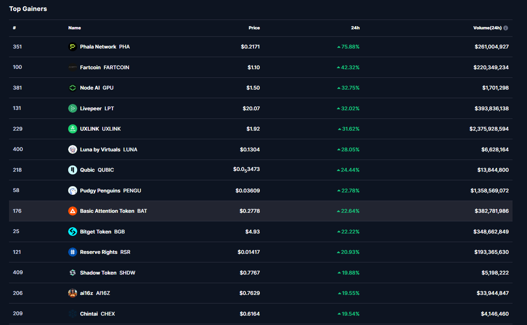Screen dimensions: 527x325
Task: Sort by the 24h change column header
Action: click(x=355, y=28)
